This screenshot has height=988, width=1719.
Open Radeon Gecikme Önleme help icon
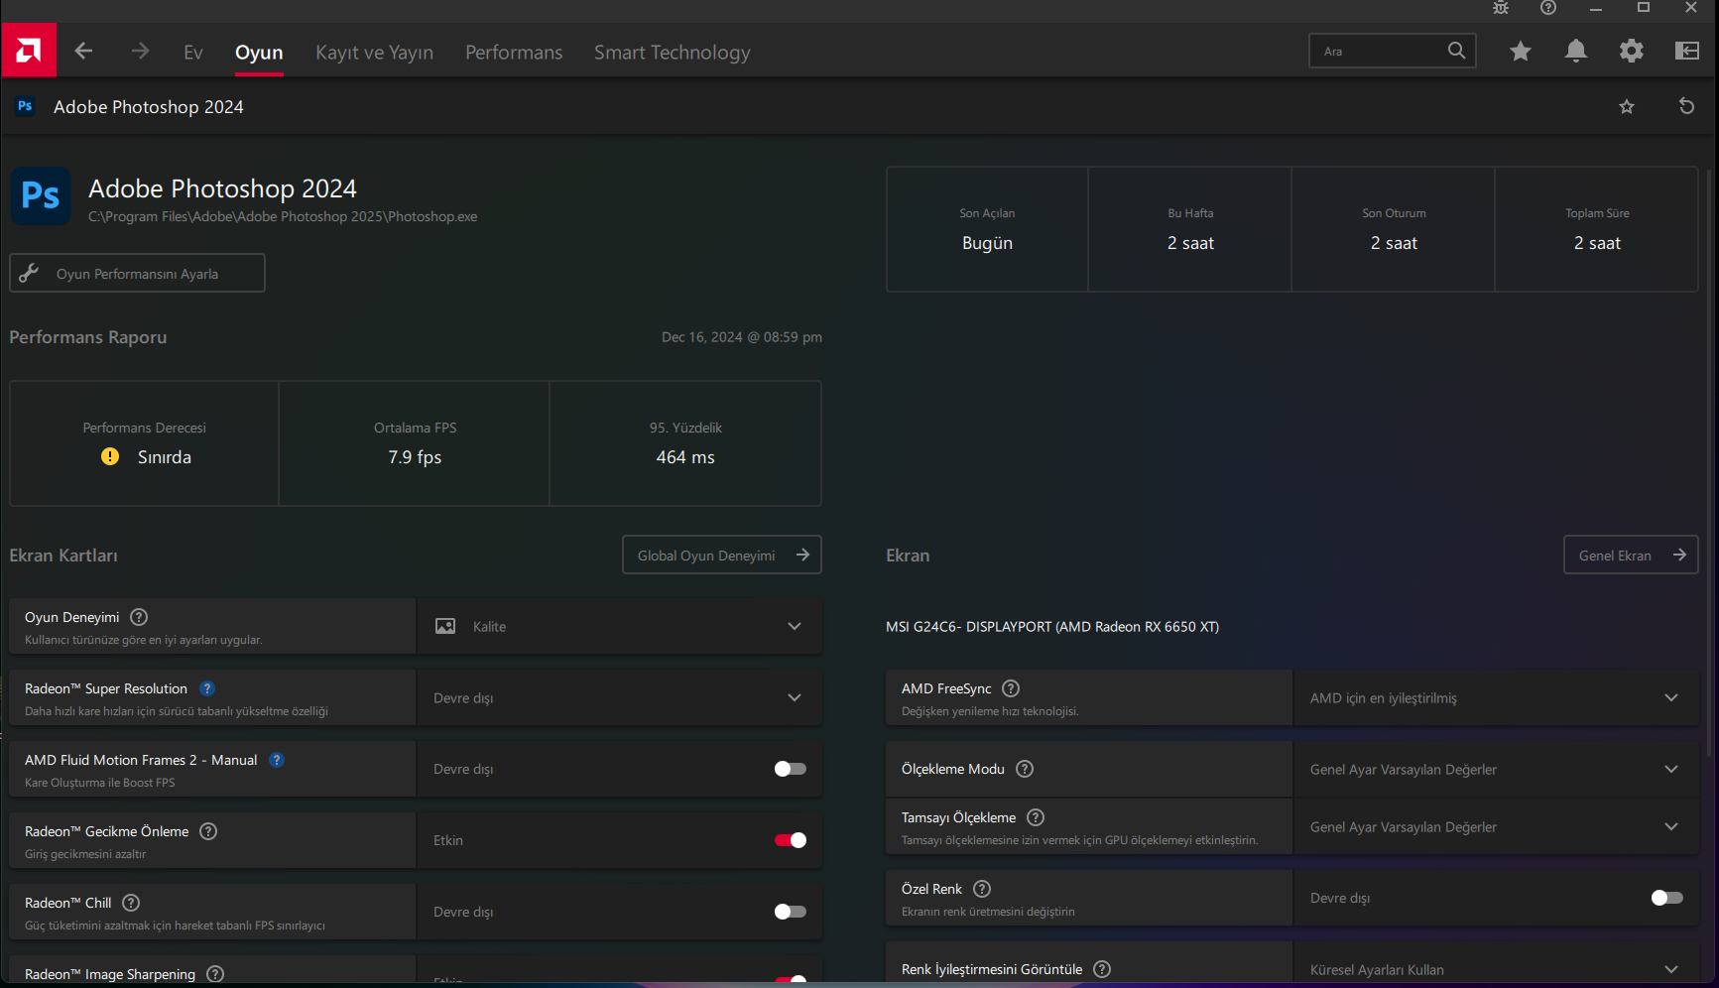click(208, 831)
